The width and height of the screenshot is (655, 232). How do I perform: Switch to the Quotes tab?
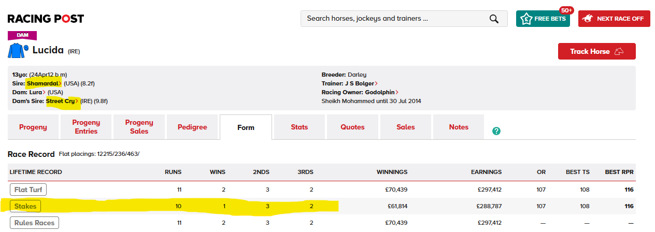click(352, 127)
